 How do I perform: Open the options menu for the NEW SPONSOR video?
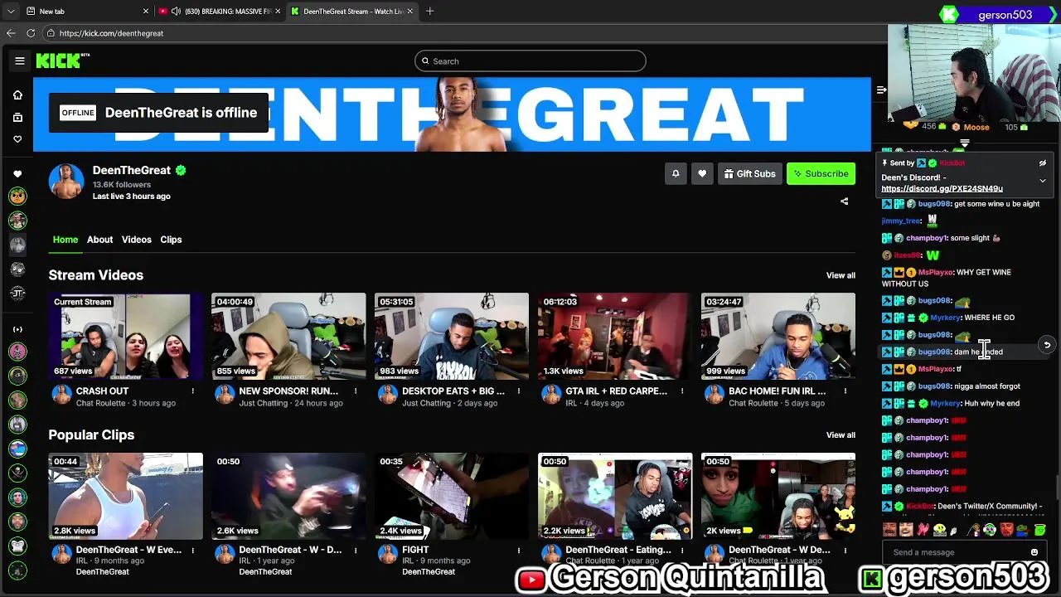click(356, 391)
